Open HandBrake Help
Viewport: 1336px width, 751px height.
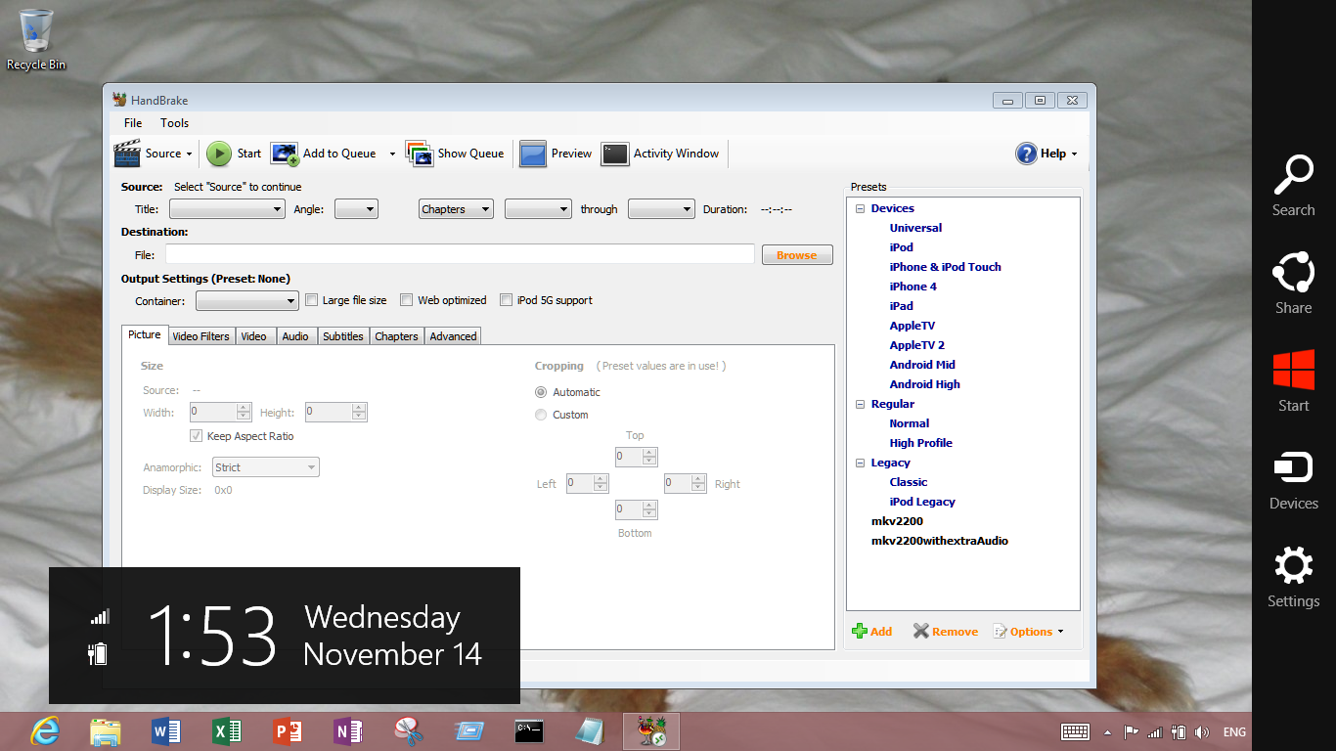[1047, 154]
